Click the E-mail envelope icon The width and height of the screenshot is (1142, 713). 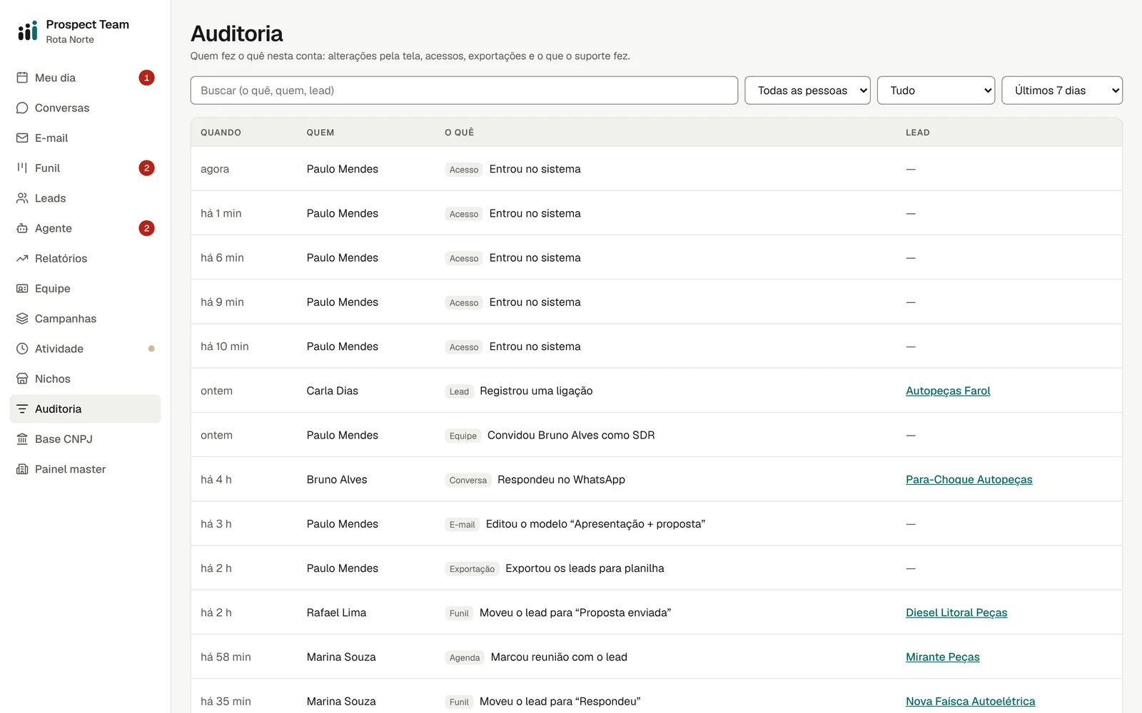(22, 138)
